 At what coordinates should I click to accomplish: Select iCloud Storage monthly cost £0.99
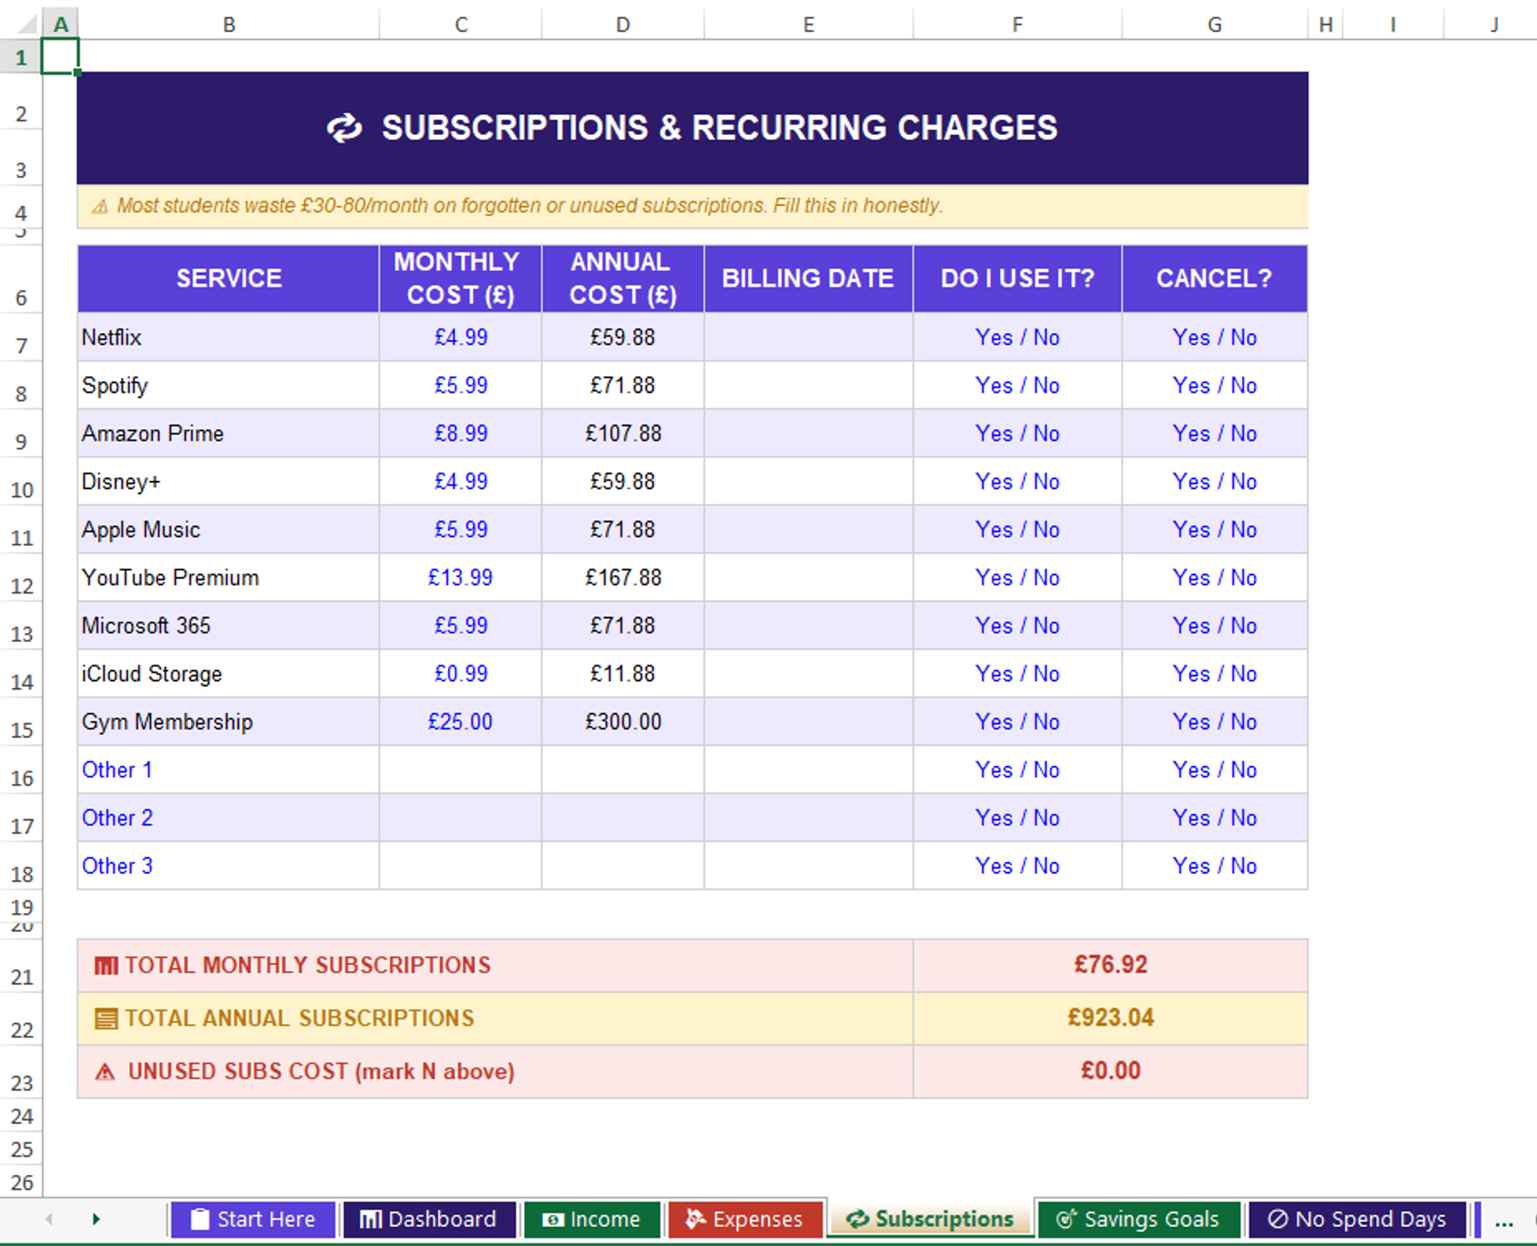click(x=461, y=674)
